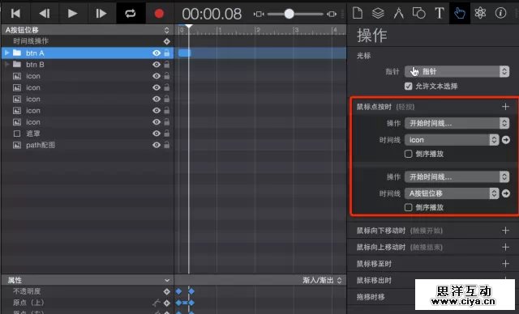This screenshot has width=519, height=314.
Task: Select the 遮罩 layer row
Action: click(88, 134)
